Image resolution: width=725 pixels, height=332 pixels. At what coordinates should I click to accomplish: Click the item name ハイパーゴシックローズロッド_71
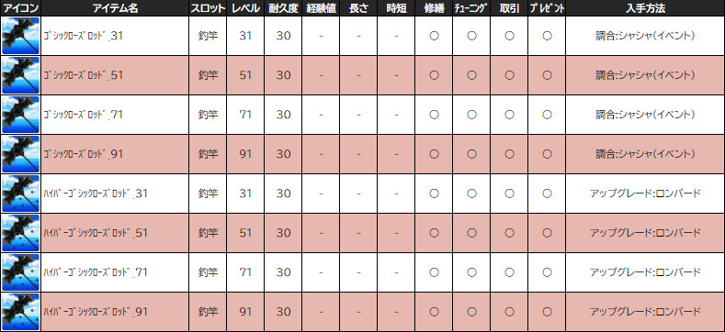pos(96,272)
